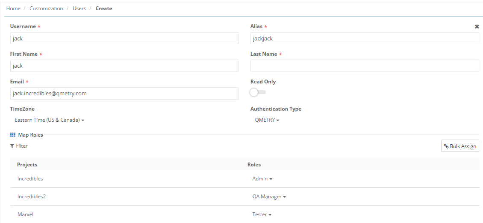The width and height of the screenshot is (483, 223).
Task: Change QA Manager role for Incredibles2
Action: click(269, 197)
